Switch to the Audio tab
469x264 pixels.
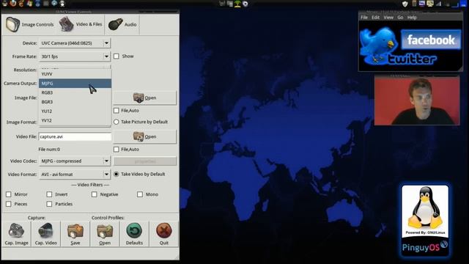tap(122, 24)
